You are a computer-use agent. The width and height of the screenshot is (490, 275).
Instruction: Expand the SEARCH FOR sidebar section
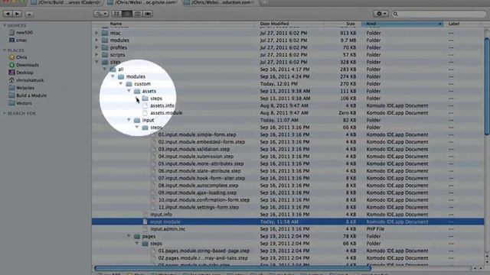click(x=5, y=114)
